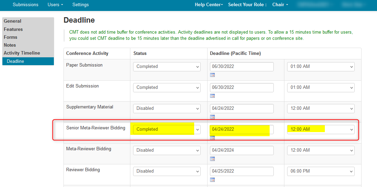
Task: Open Reviewer Bidding 06:00 PM time dropdown
Action: click(x=321, y=171)
